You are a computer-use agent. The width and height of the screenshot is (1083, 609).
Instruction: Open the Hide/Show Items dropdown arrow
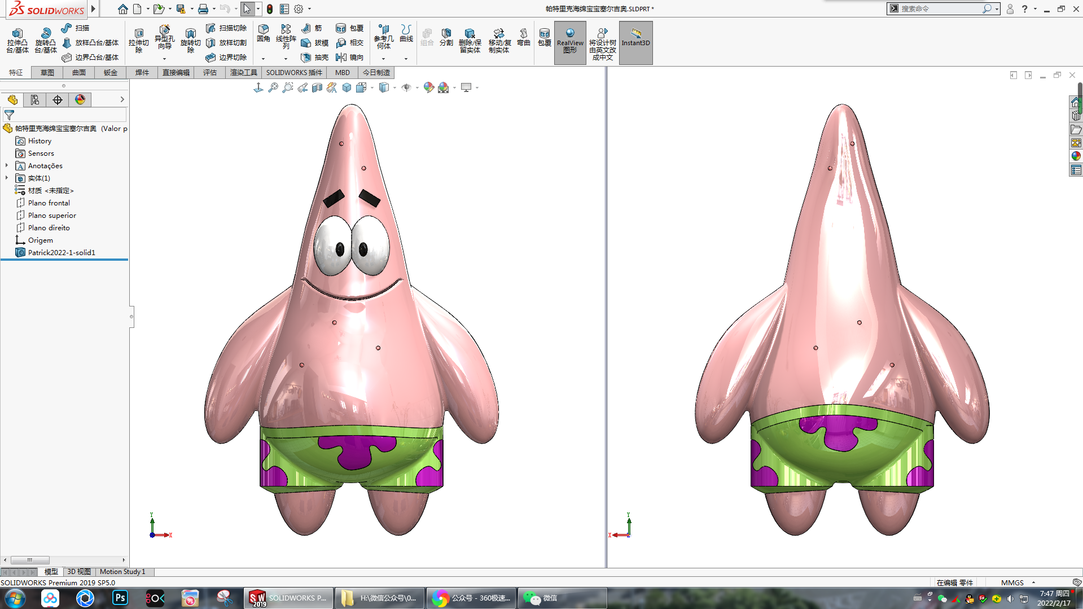point(417,87)
